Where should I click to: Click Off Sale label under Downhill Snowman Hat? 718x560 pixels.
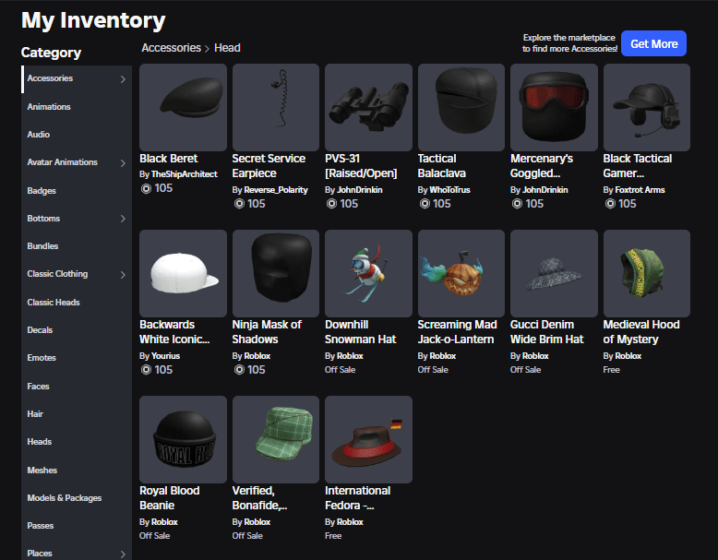[340, 370]
